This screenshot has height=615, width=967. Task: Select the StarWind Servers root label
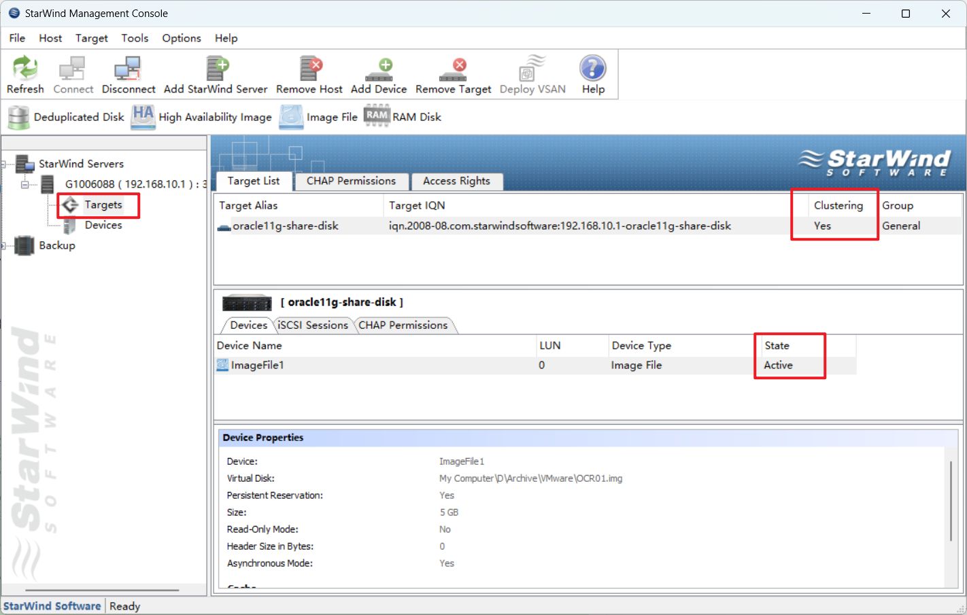(x=81, y=164)
